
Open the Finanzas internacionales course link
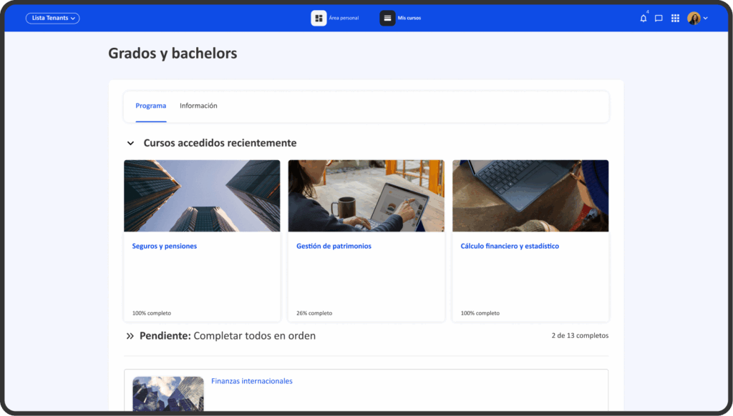click(x=251, y=381)
